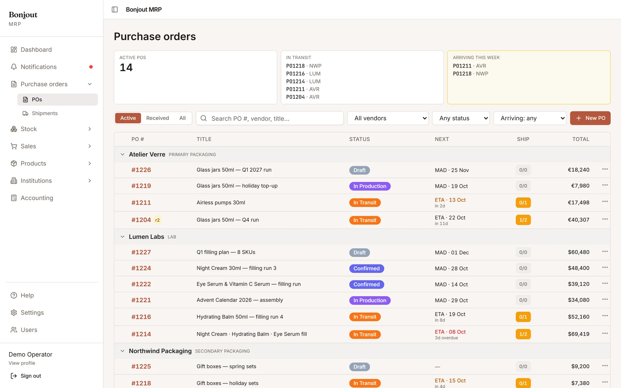Open more actions for PO #1224
Screen dimensions: 621x388
605,267
